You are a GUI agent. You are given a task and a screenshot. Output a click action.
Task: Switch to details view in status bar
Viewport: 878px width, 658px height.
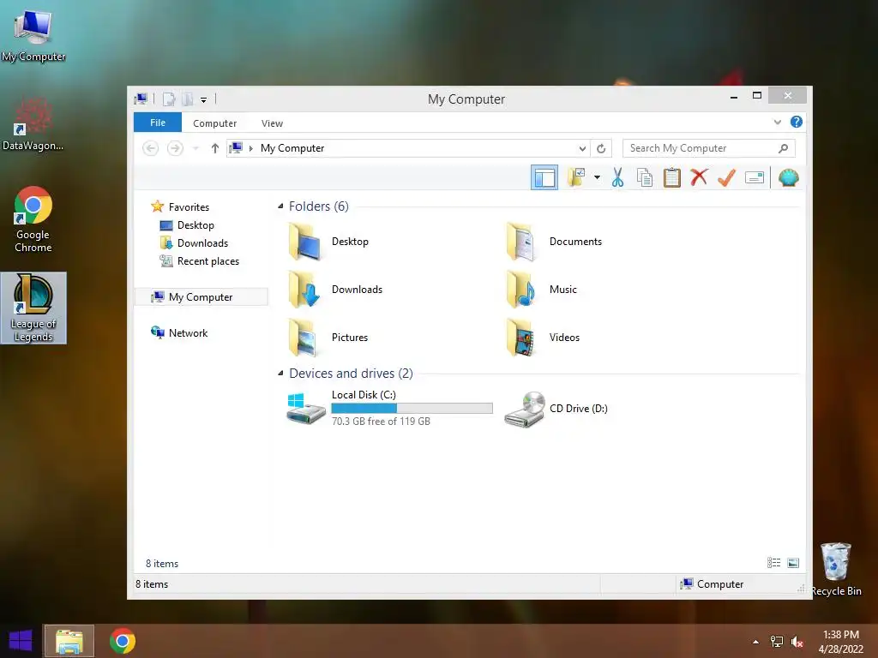(773, 563)
